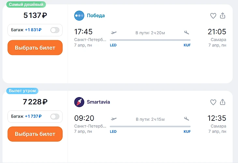Share the Pobeda flight ticket
The height and width of the screenshot is (163, 238).
pyautogui.click(x=223, y=16)
